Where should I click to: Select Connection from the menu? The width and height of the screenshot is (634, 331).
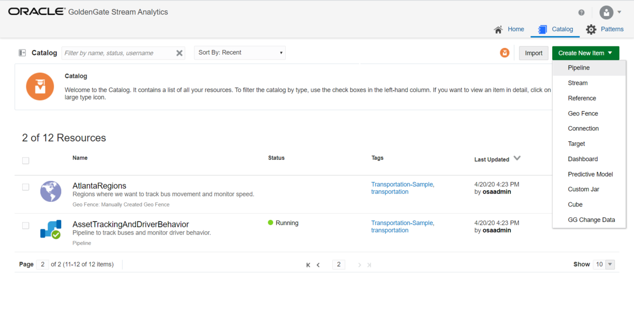(589, 129)
